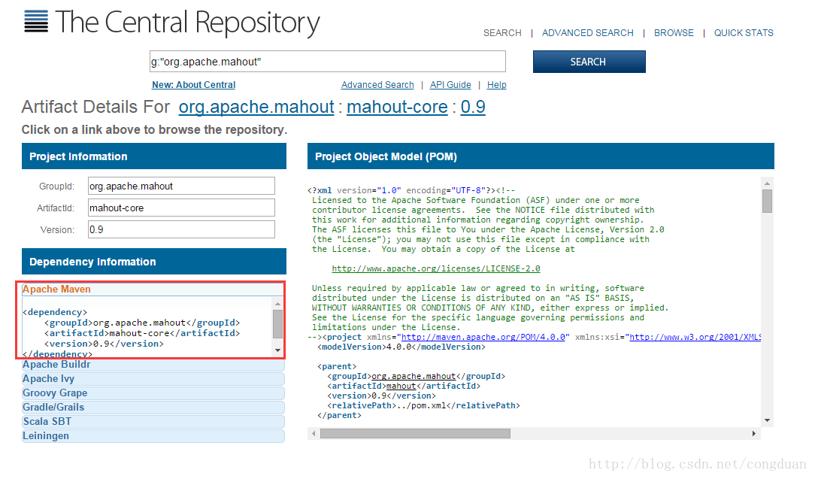Open the API Guide link
The image size is (815, 479).
coord(450,85)
